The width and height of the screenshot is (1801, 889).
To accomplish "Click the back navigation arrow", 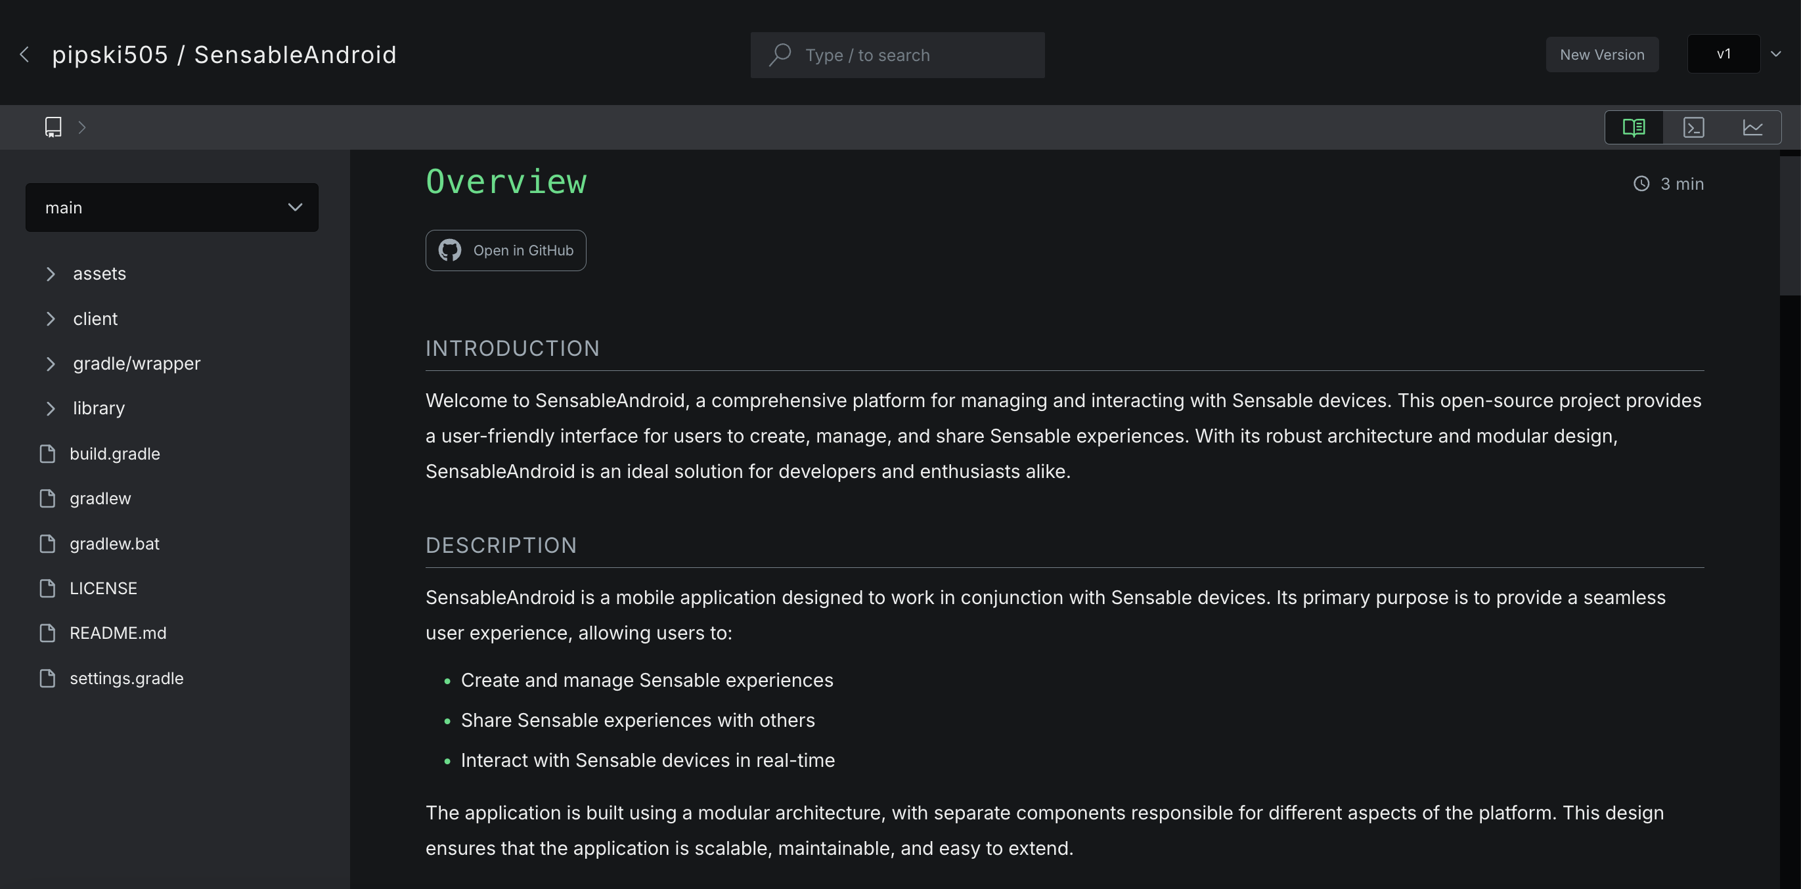I will tap(24, 53).
